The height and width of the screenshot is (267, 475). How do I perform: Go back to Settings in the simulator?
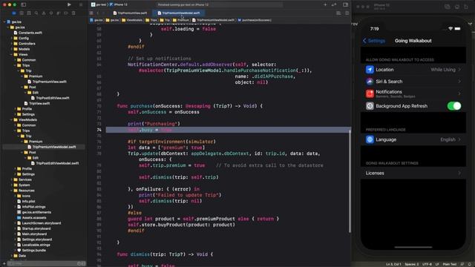pos(374,41)
